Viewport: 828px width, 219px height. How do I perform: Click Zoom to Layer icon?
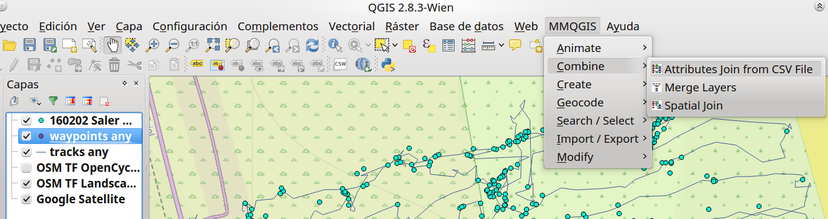[x=252, y=45]
